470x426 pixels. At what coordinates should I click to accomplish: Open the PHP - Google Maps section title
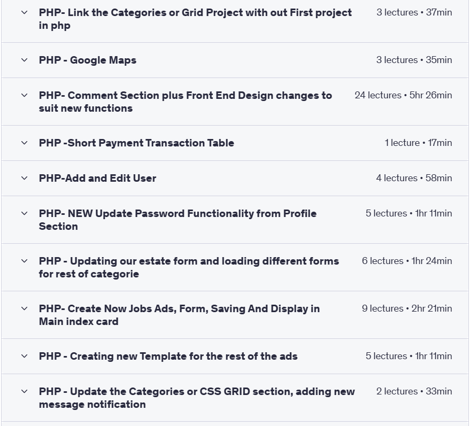point(88,60)
